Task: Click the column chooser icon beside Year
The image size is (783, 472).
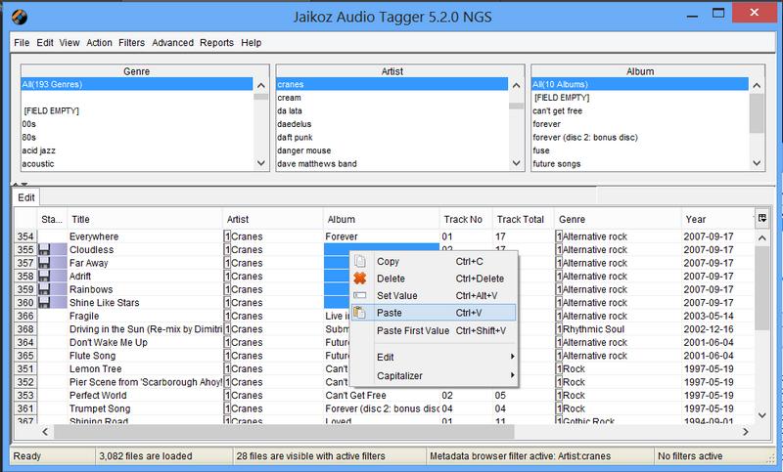Action: tap(762, 218)
